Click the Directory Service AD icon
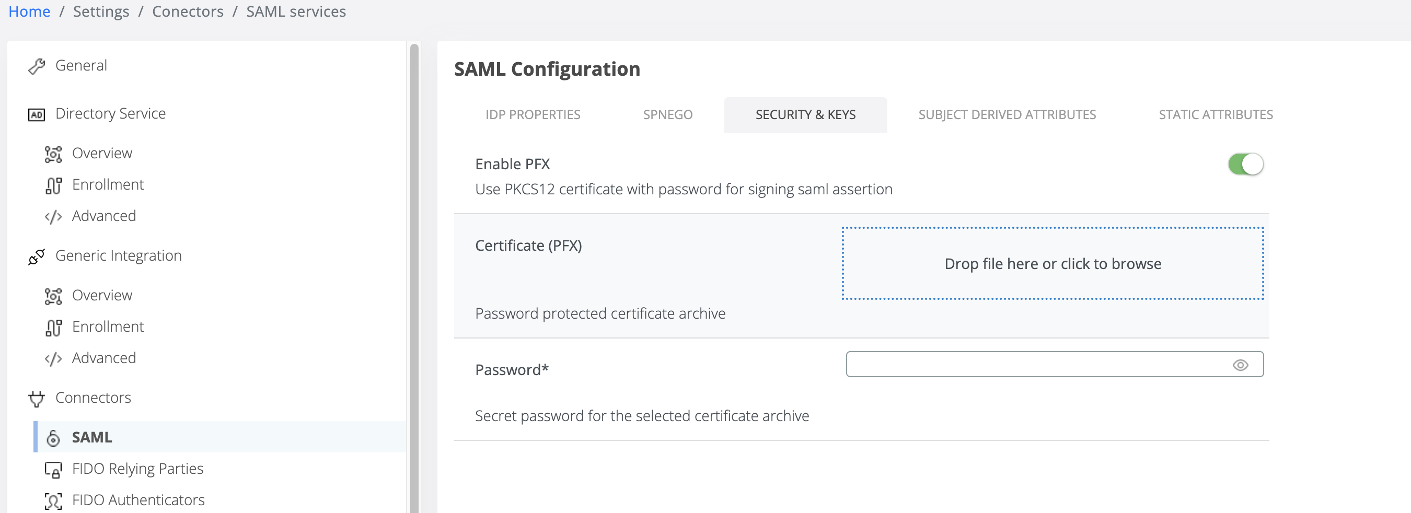This screenshot has width=1411, height=513. (37, 114)
